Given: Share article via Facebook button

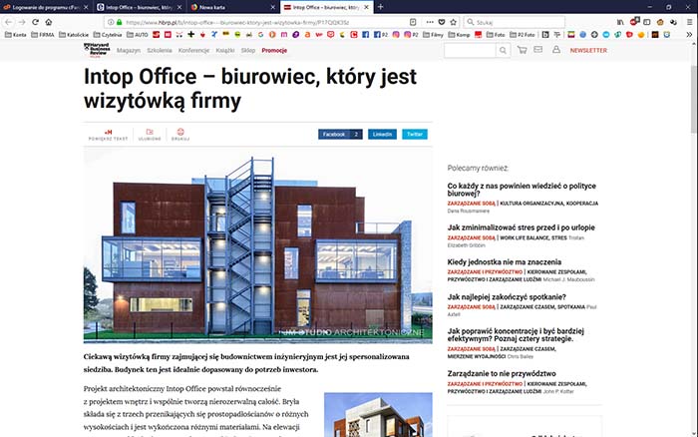Looking at the screenshot, I should tap(340, 134).
